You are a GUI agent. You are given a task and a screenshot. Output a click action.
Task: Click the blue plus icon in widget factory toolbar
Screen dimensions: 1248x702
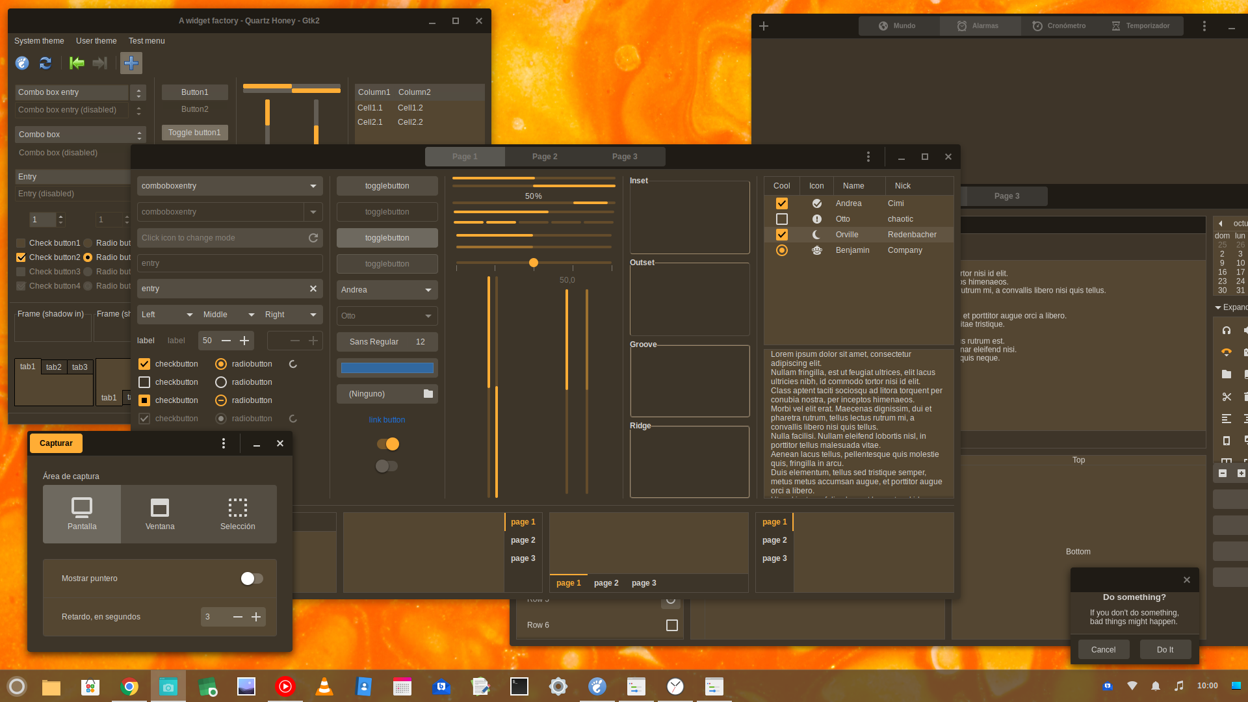[x=131, y=63]
